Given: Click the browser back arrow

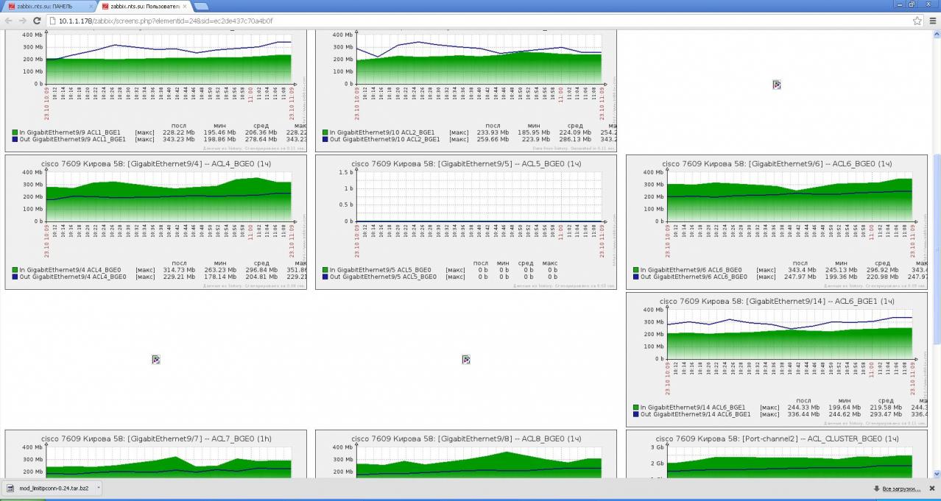Looking at the screenshot, I should pos(8,21).
